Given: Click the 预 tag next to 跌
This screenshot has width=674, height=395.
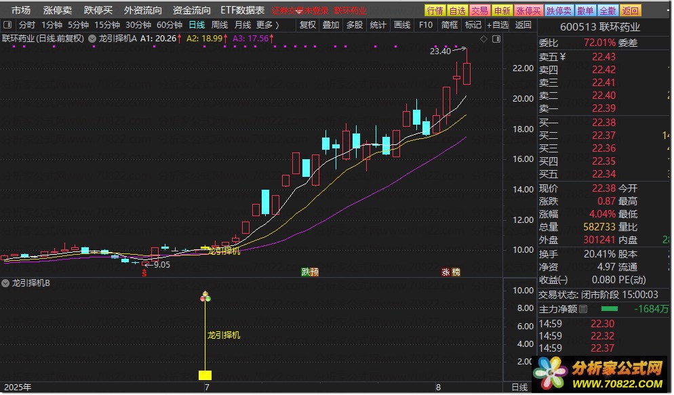Looking at the screenshot, I should pos(314,272).
